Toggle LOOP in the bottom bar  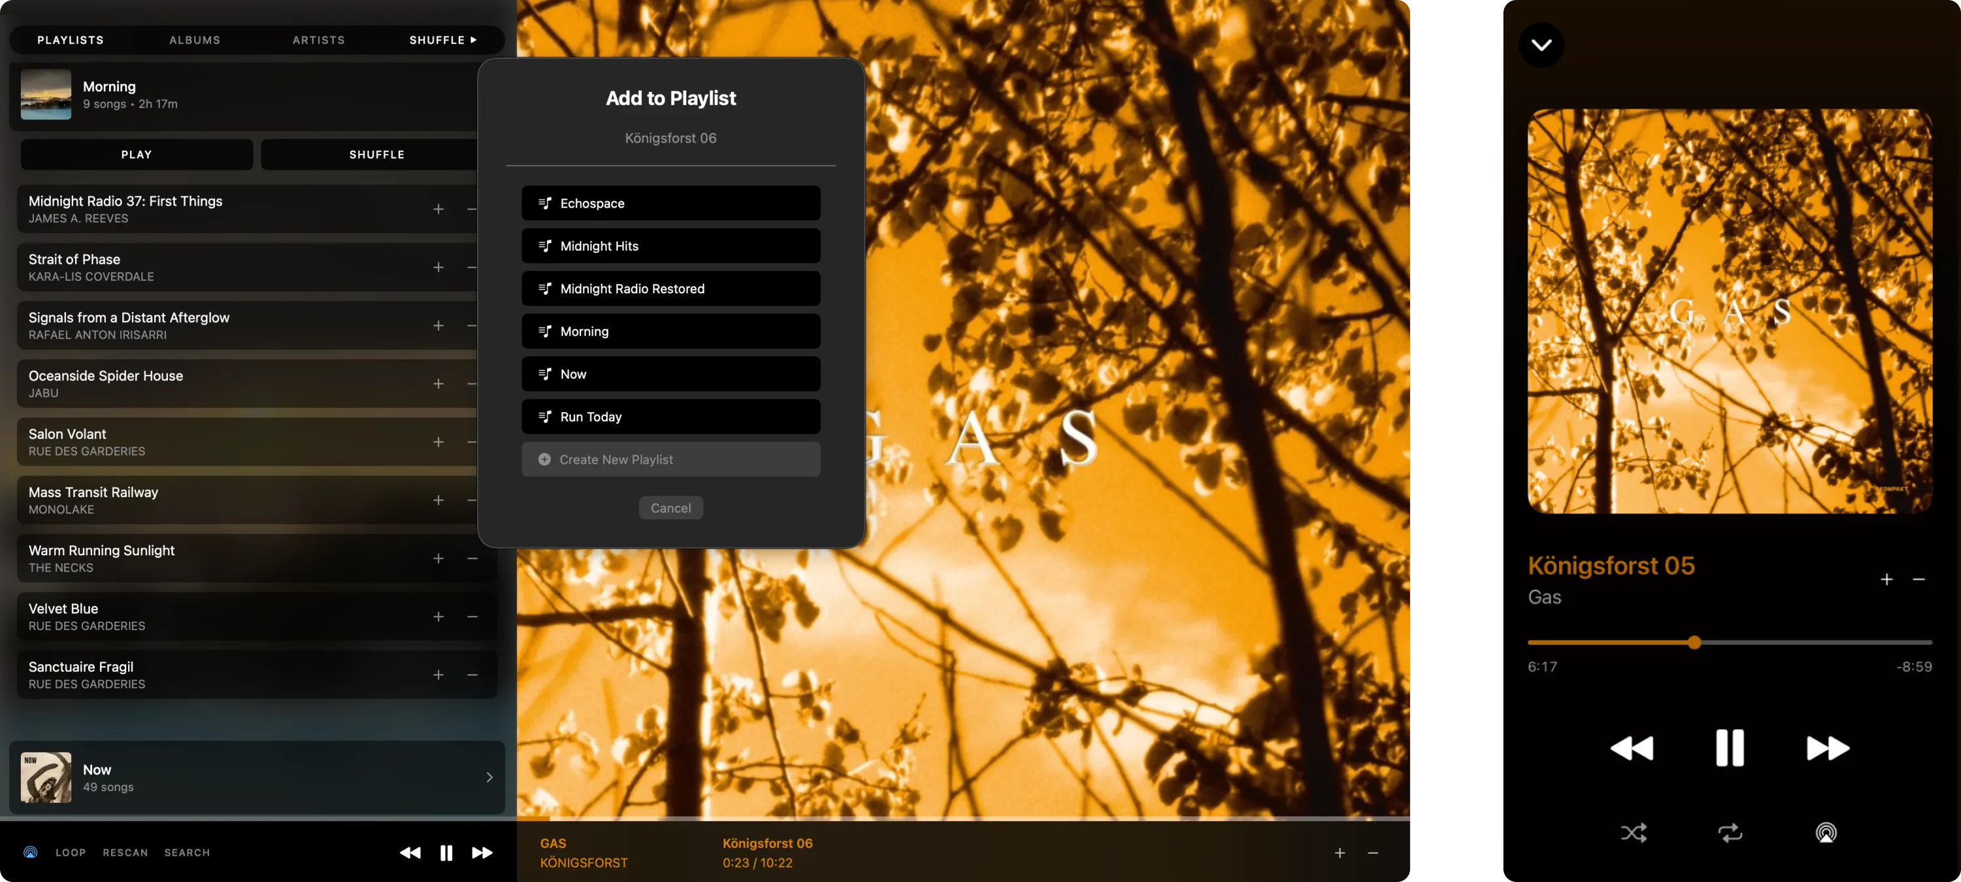click(x=71, y=853)
